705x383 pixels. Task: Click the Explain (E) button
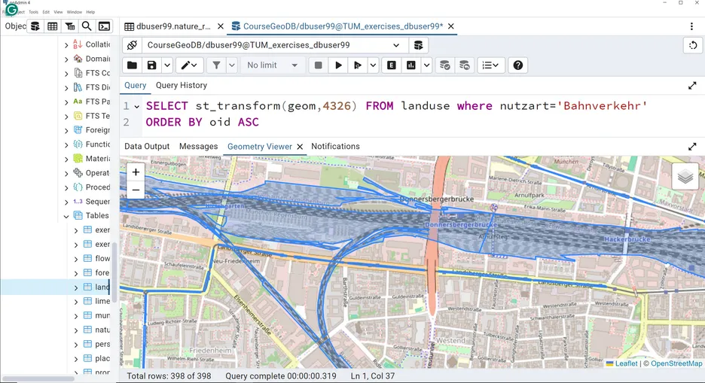click(x=391, y=65)
